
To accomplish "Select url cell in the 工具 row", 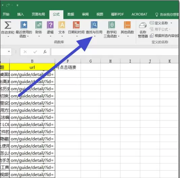I will [32, 167].
